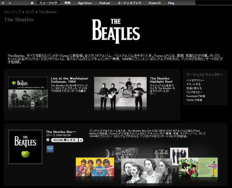Viewport: 232px width, 188px height.
Task: Go forward with the right arrow button
Action: click(x=10, y=3)
